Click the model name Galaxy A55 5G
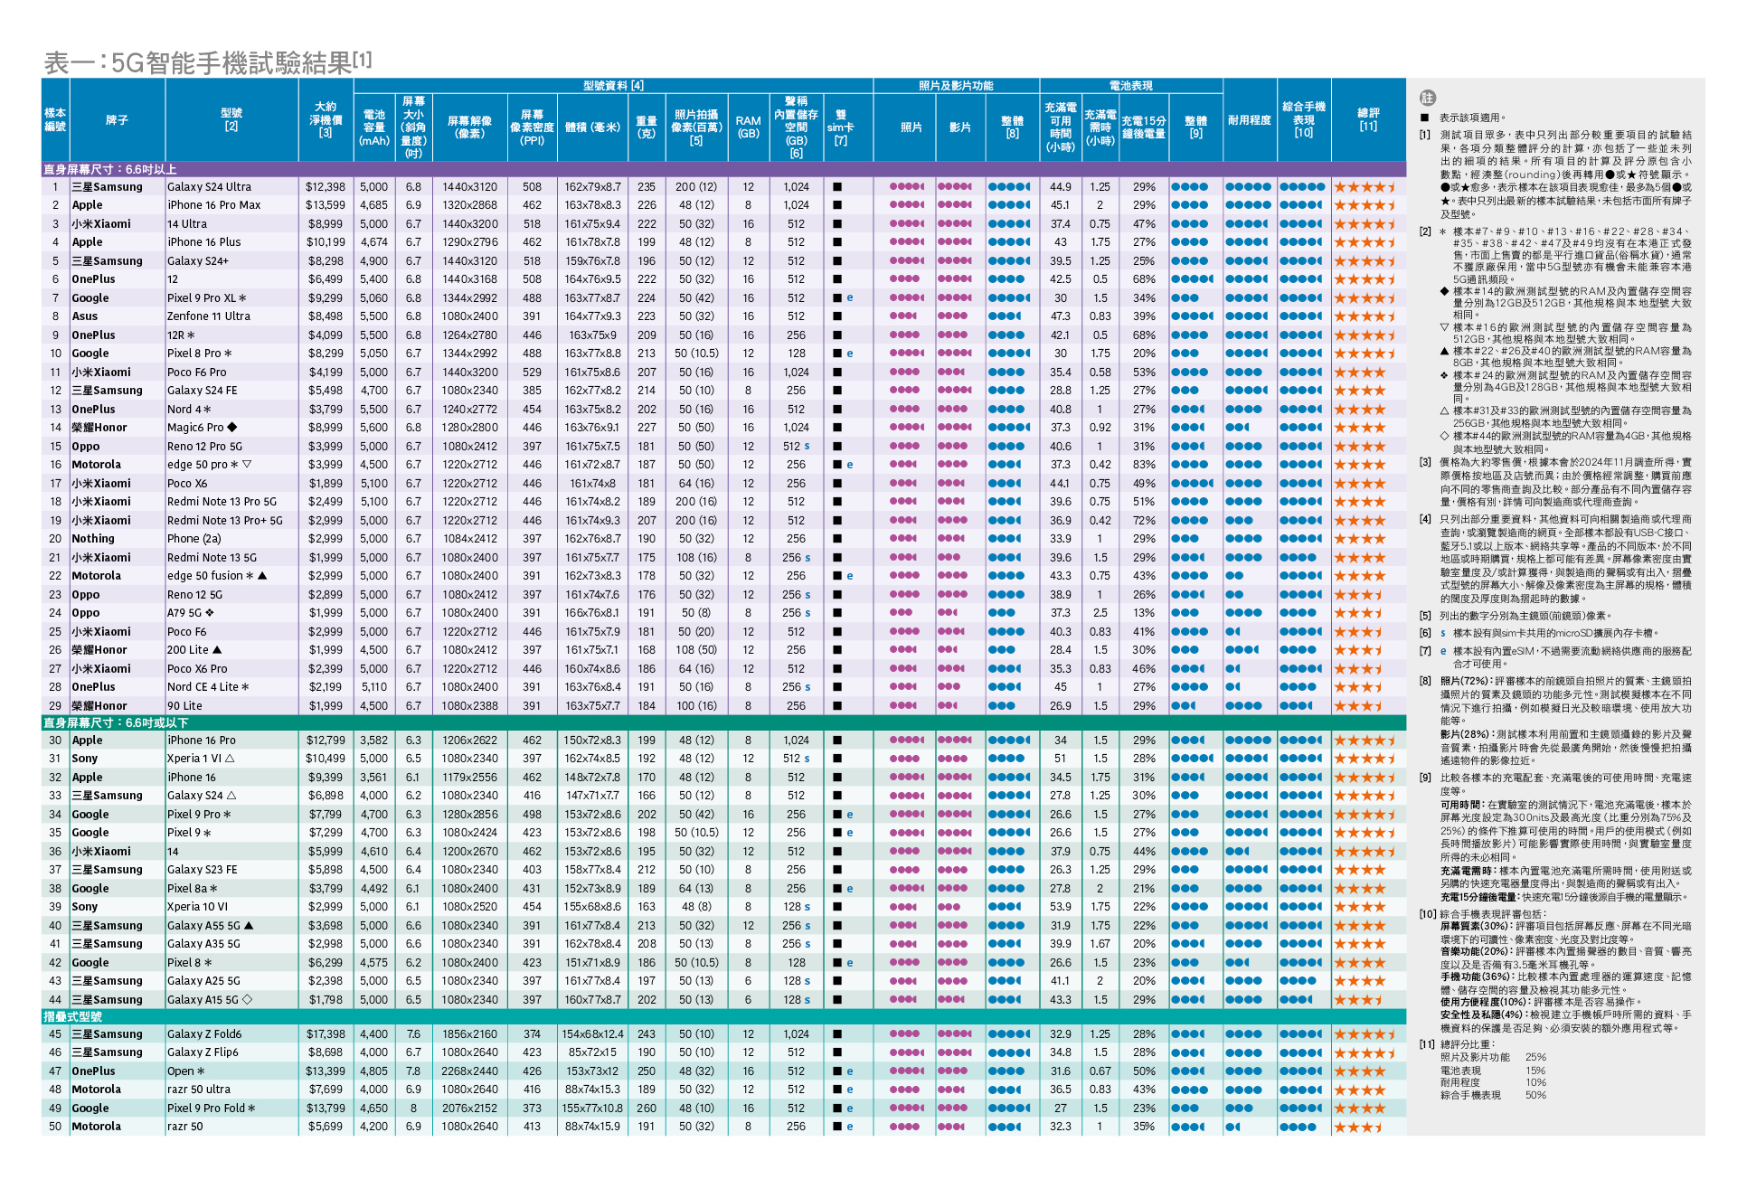This screenshot has height=1189, width=1747. (203, 926)
